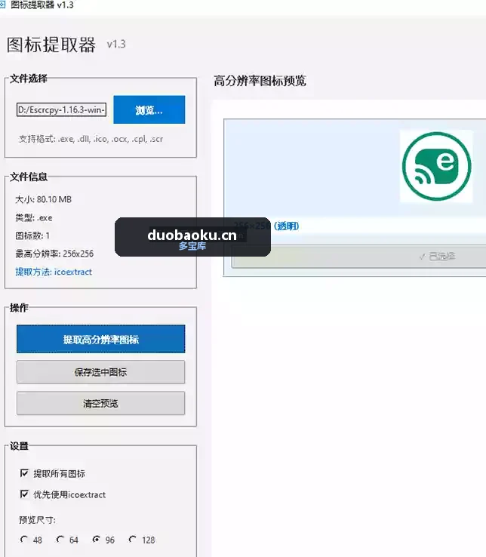Click the file path input field
This screenshot has width=486, height=557.
(61, 109)
